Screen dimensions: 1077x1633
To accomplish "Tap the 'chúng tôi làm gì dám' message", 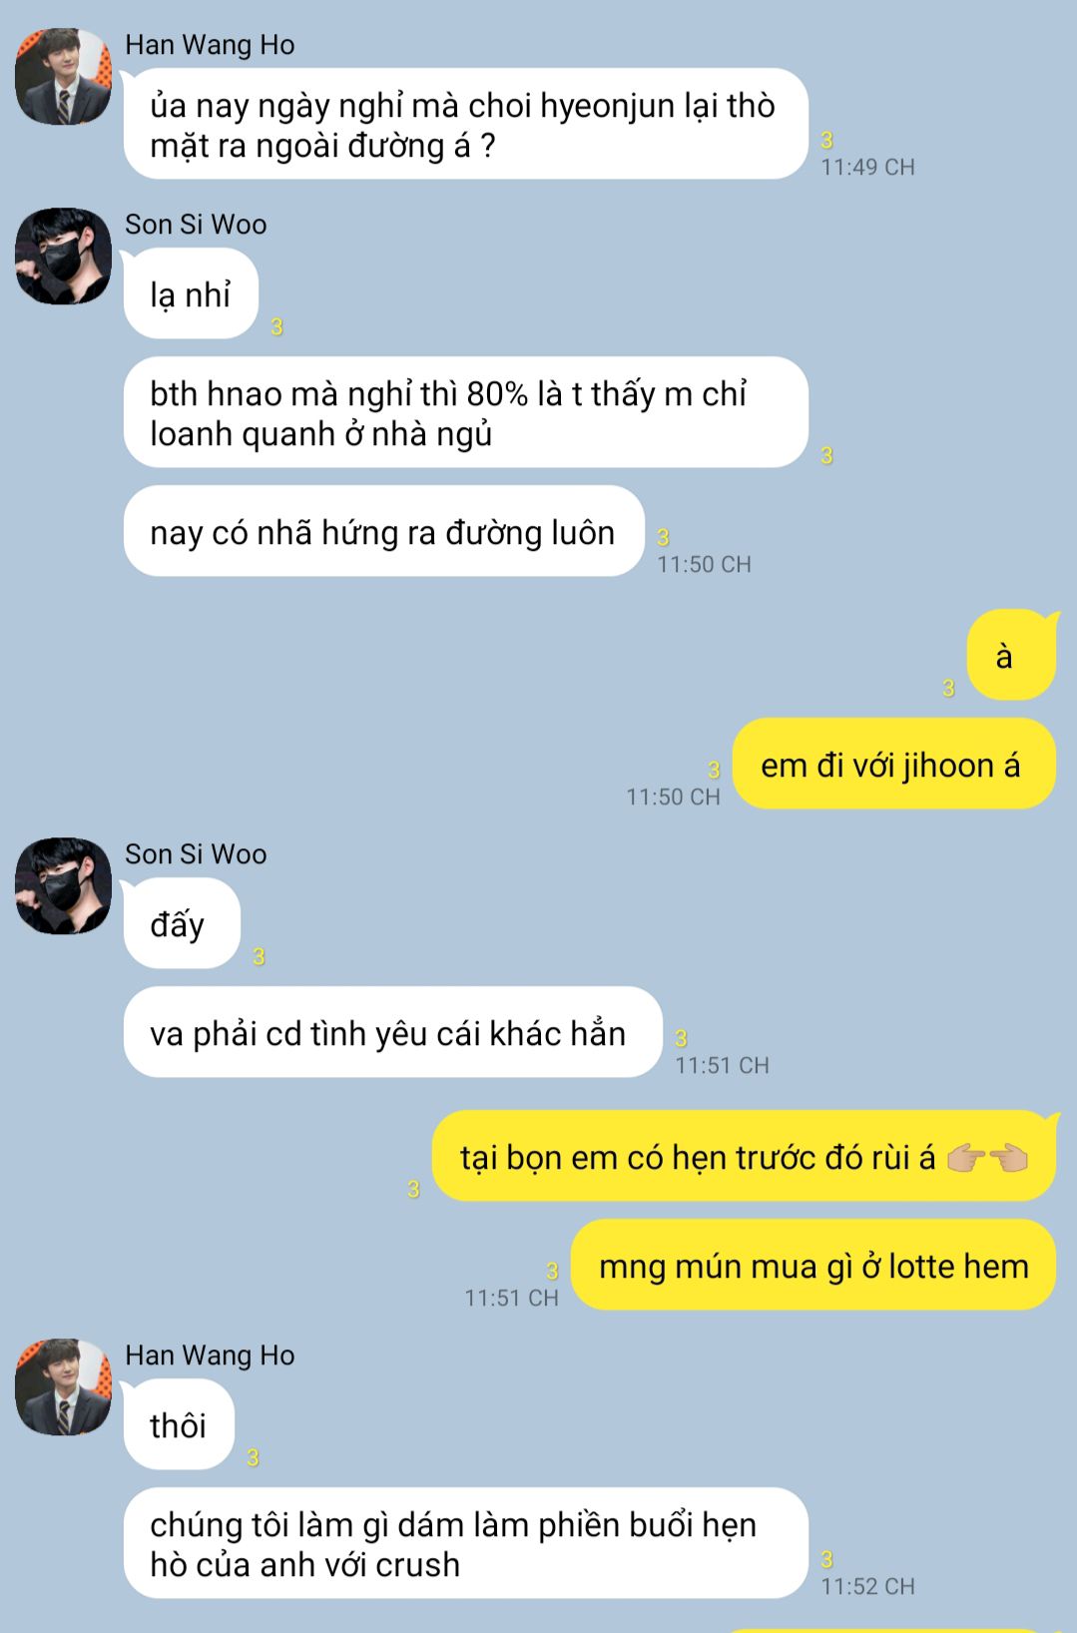I will click(x=465, y=1544).
